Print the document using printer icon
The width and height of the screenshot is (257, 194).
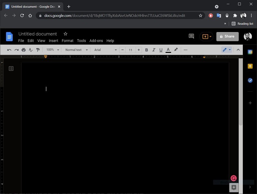23,50
